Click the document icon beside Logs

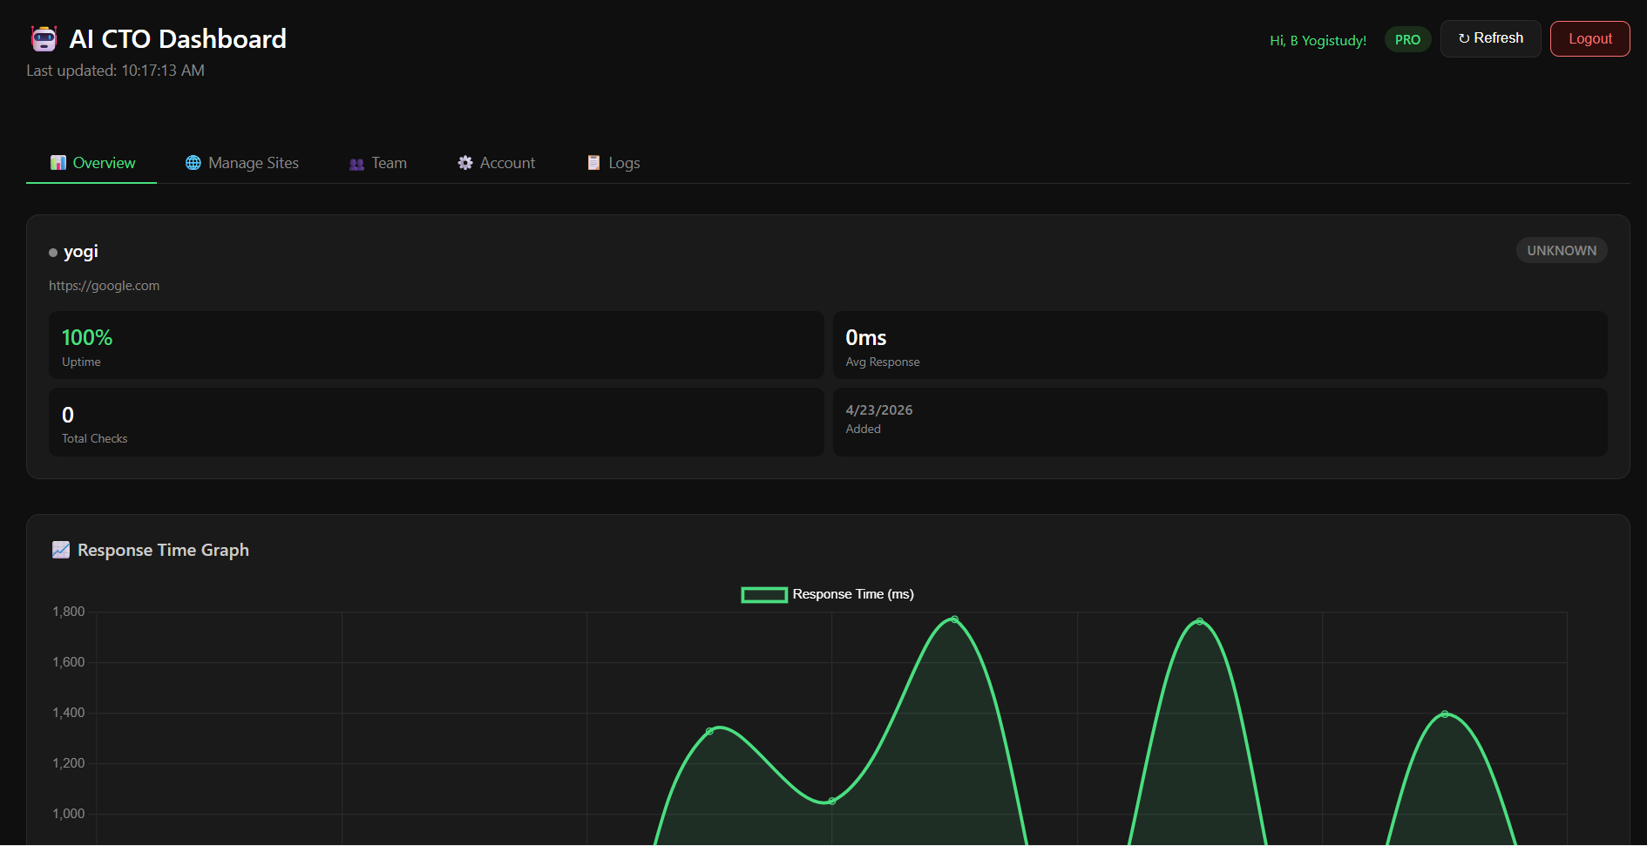click(x=593, y=163)
